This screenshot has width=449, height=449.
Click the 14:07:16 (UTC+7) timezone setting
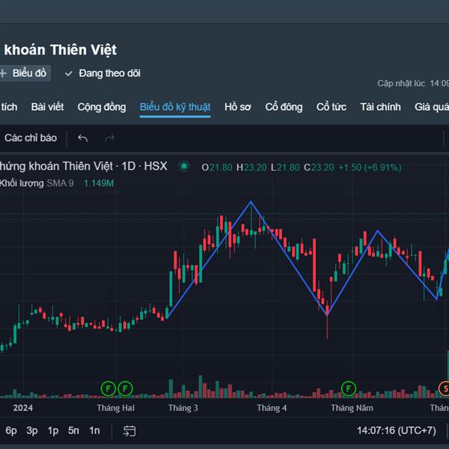point(397,430)
